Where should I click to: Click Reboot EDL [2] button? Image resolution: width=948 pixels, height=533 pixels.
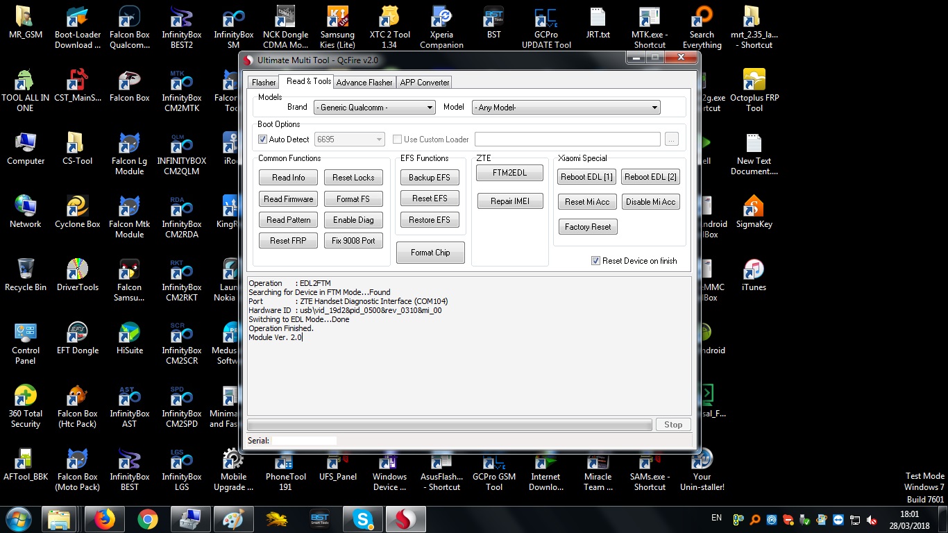pyautogui.click(x=650, y=177)
